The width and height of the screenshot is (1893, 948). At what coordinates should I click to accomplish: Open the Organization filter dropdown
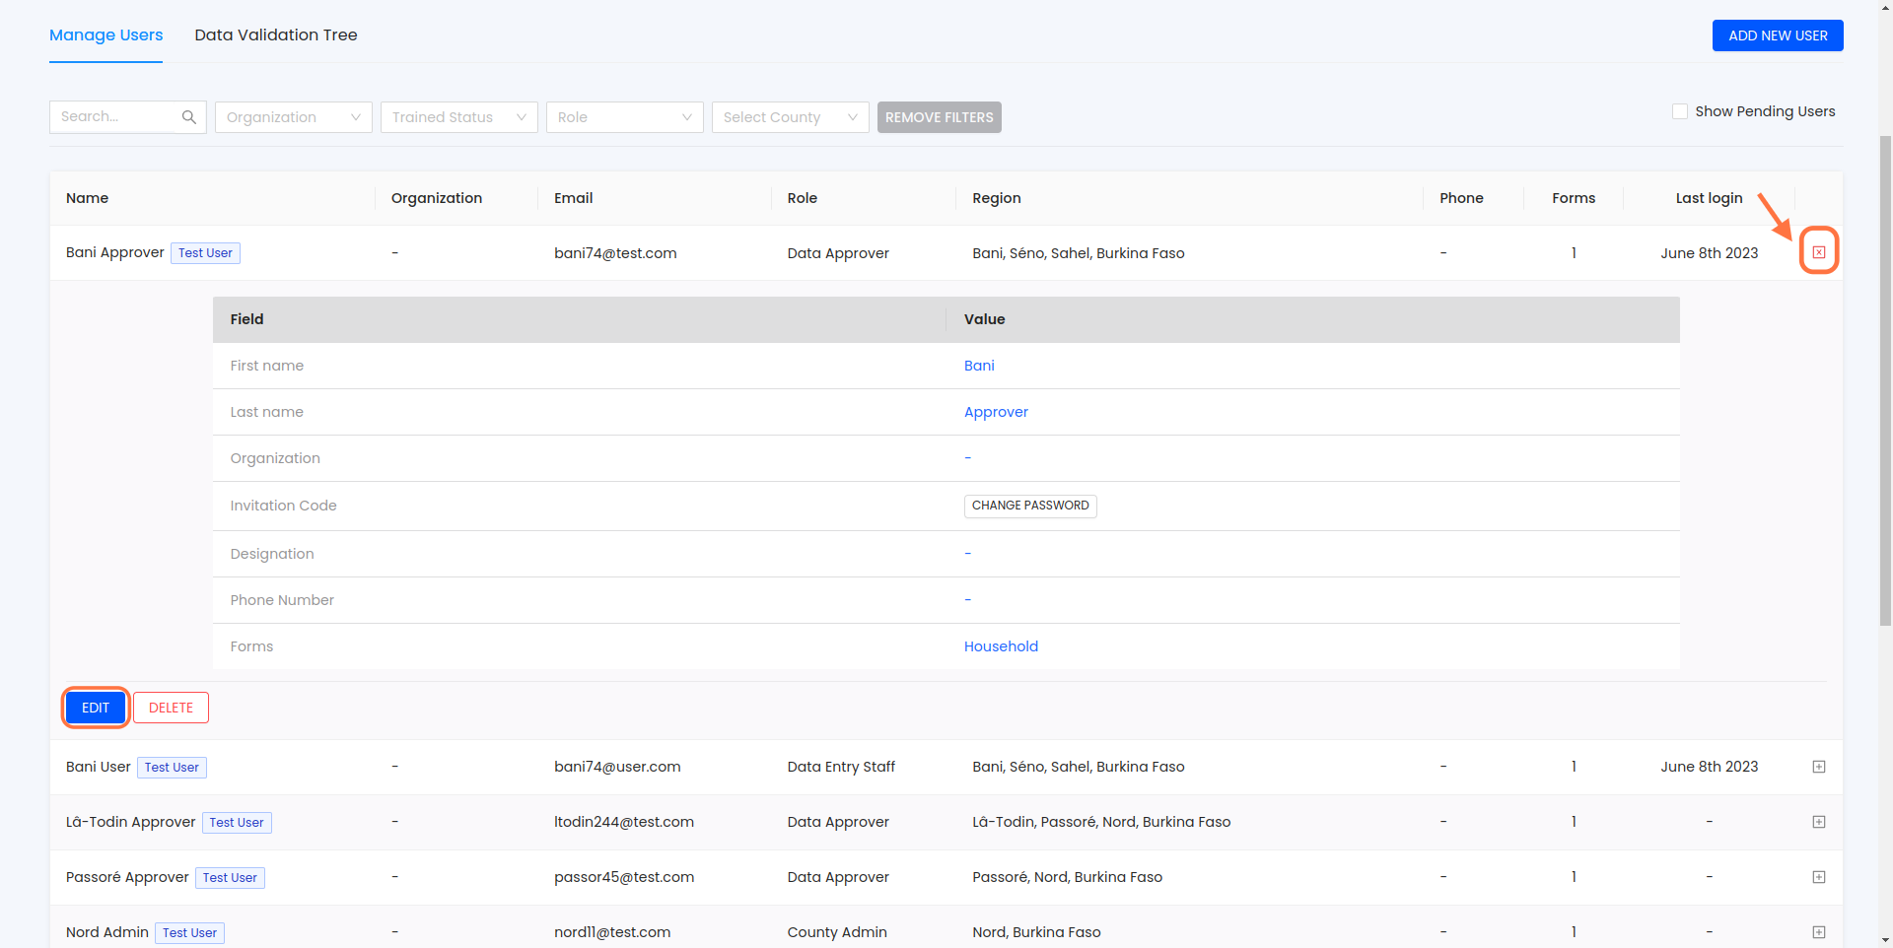point(294,117)
